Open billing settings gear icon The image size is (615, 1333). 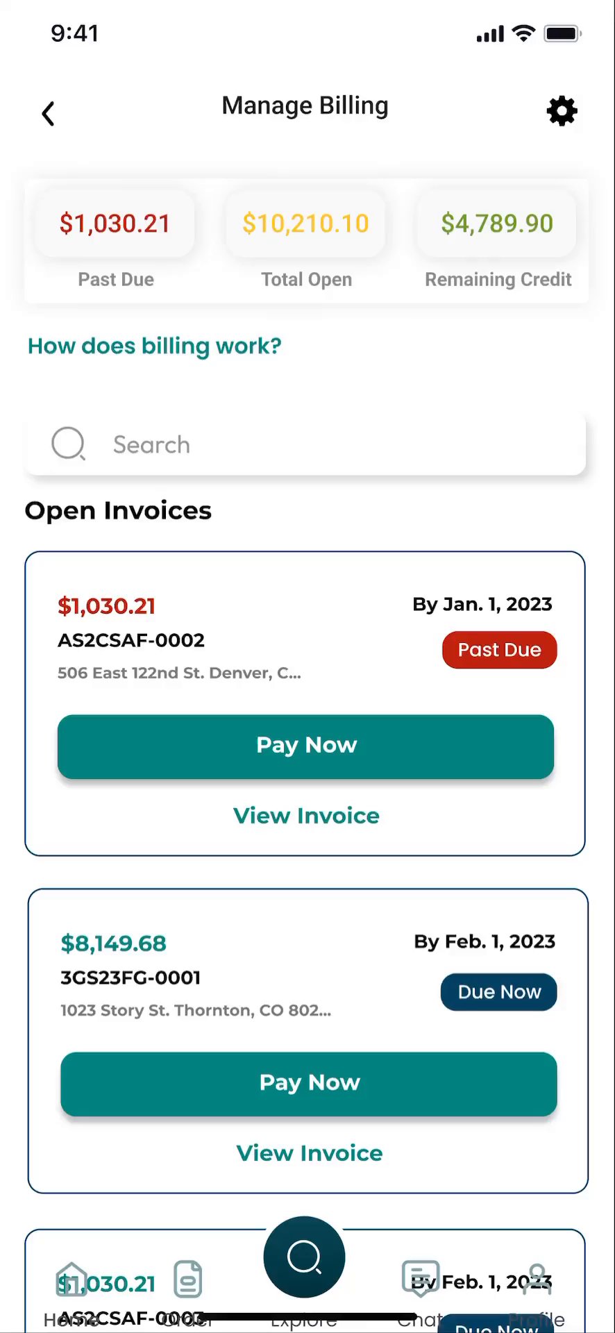tap(562, 111)
